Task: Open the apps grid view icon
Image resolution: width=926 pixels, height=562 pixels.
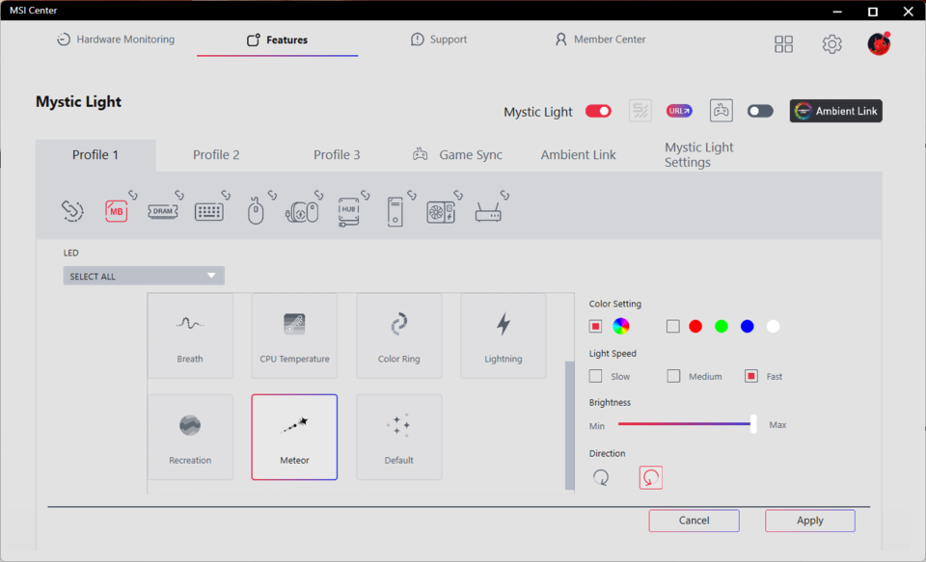Action: coord(783,43)
